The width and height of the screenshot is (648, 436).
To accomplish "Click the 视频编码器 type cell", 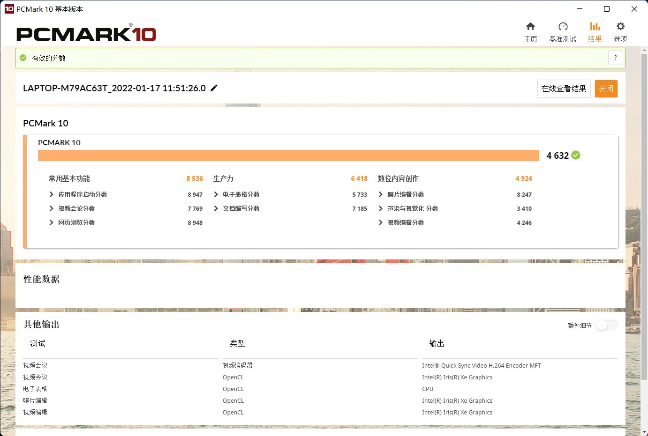I will point(238,365).
